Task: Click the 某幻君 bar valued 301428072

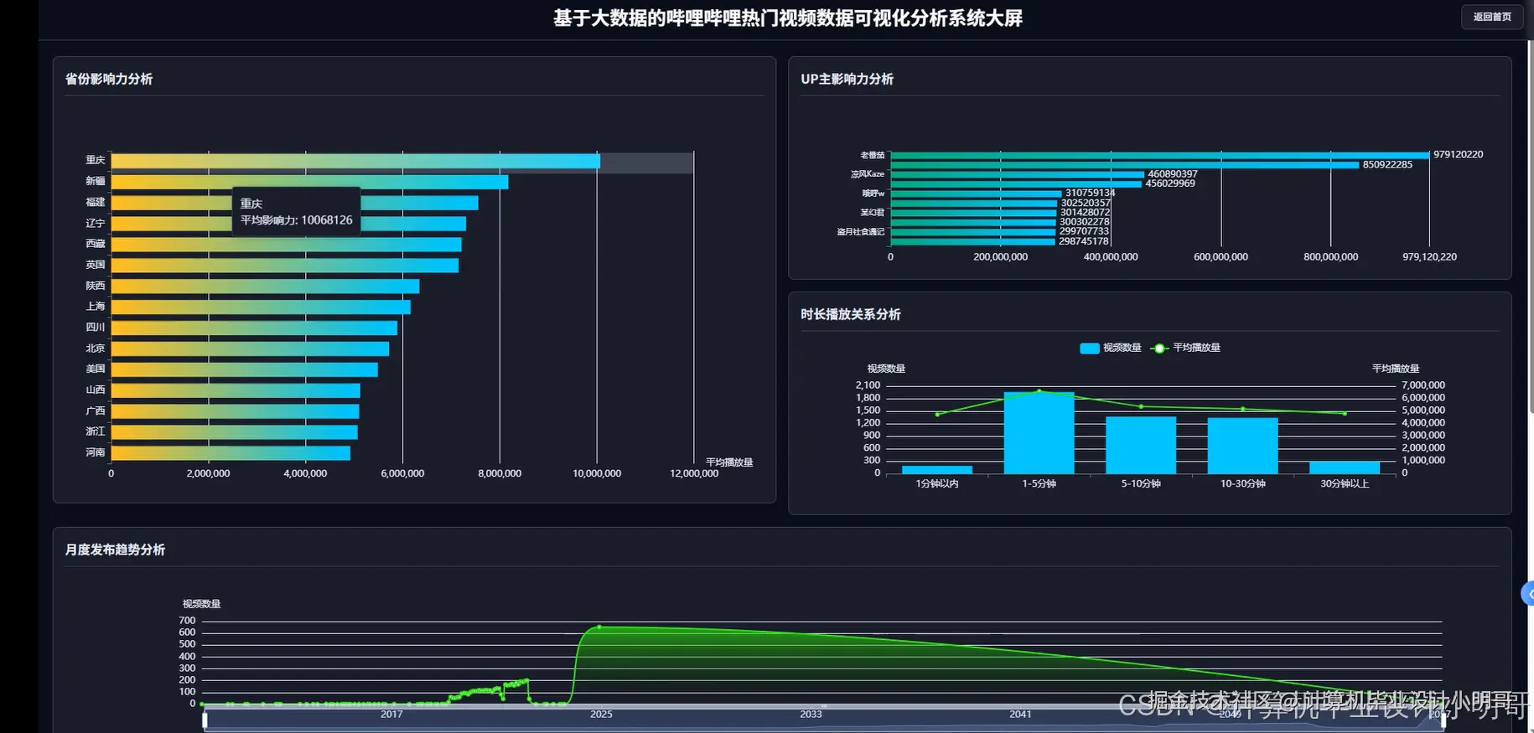Action: (x=974, y=213)
